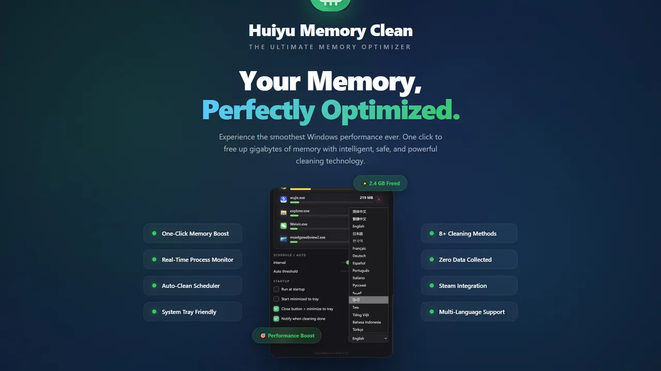The image size is (661, 371).
Task: Click Multi-Language Support feature pill
Action: tap(469, 312)
